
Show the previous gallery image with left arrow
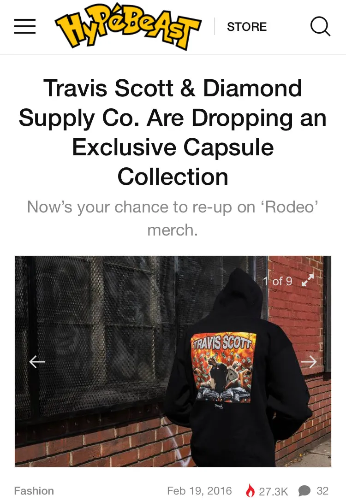(x=37, y=362)
